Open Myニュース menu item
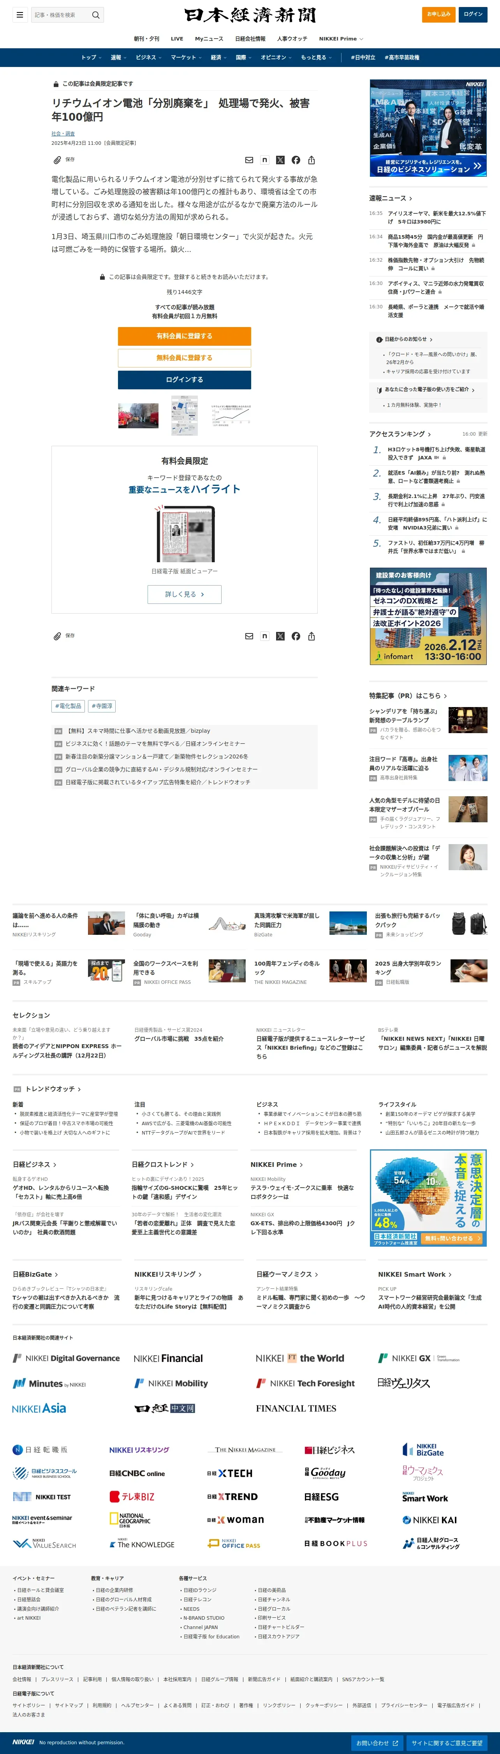 point(209,39)
